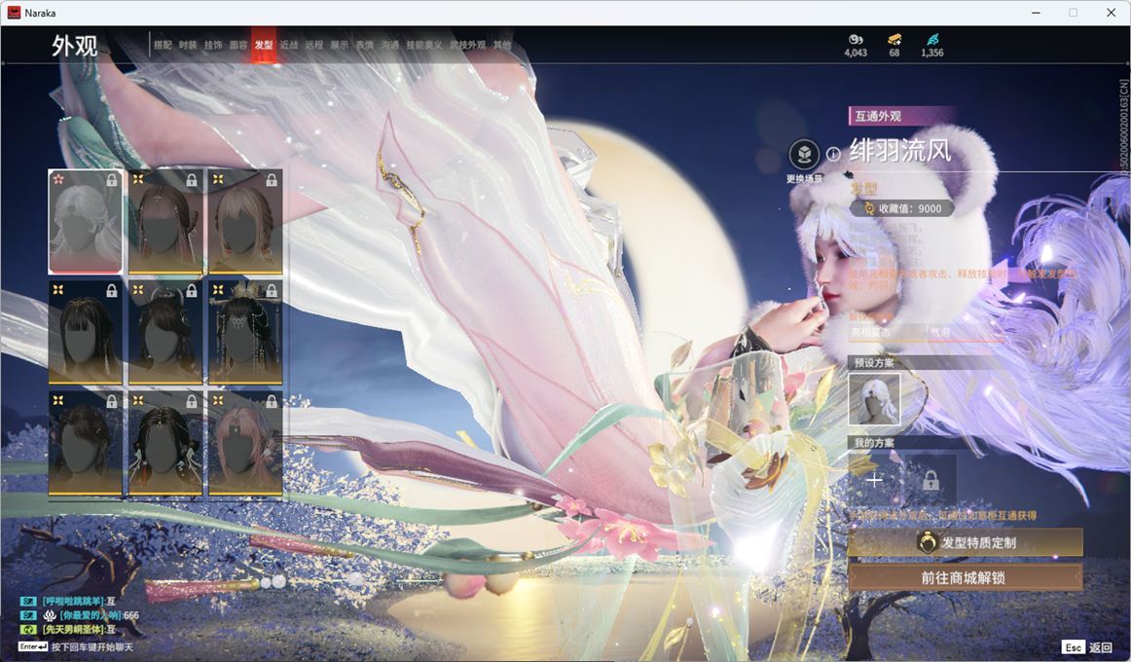Open the 沟通 tab

pos(390,45)
